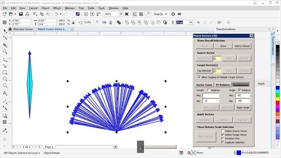
Task: Select the Color Eyedropper tool
Action: click(5, 130)
